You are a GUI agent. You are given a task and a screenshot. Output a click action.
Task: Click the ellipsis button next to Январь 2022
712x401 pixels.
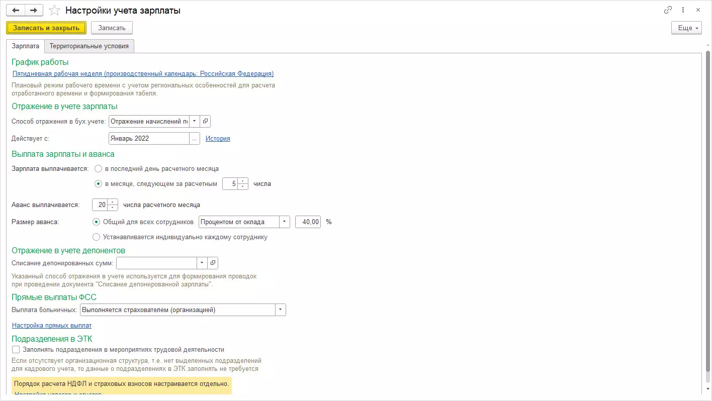(194, 138)
